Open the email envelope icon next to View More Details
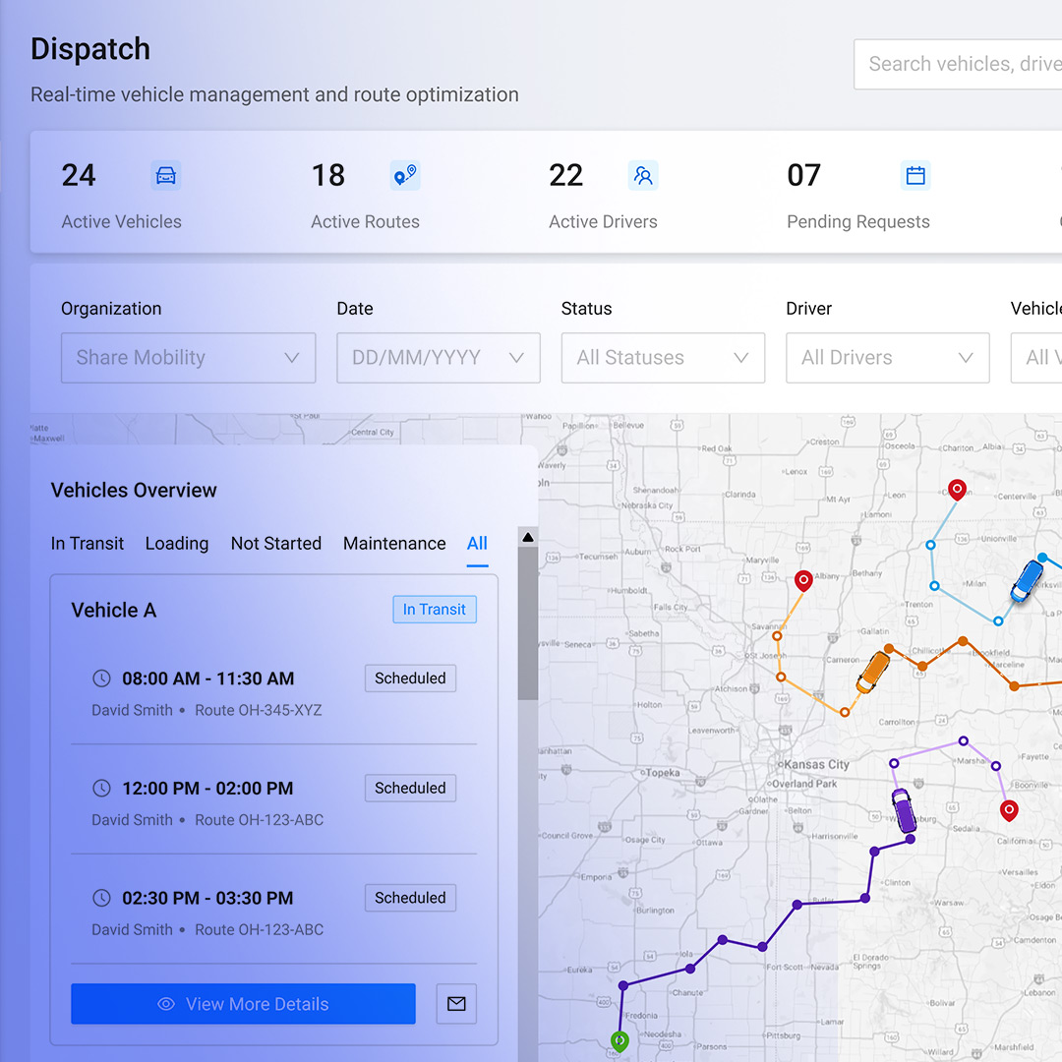This screenshot has height=1062, width=1062. [x=456, y=1004]
